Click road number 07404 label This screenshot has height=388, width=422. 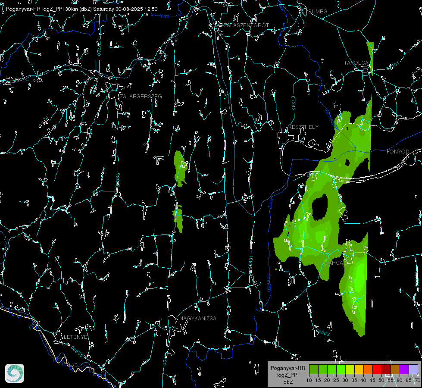pos(100,48)
